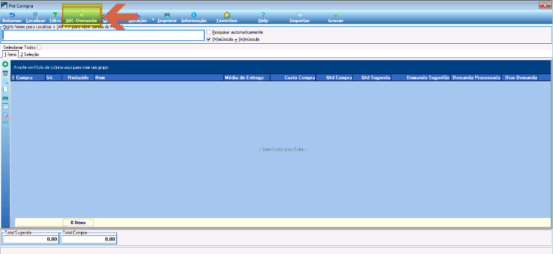Sort by the Compra column header
The image size is (553, 254).
click(x=30, y=78)
